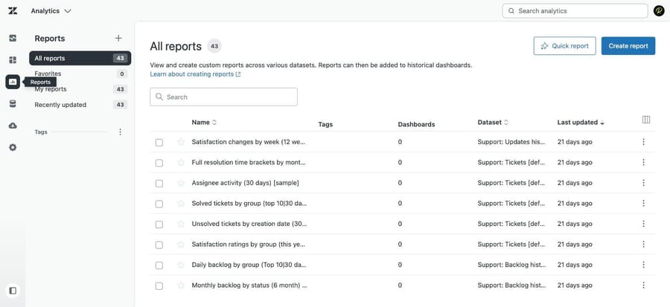Open the Home icon in sidebar
670x307 pixels.
click(13, 39)
